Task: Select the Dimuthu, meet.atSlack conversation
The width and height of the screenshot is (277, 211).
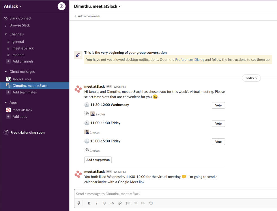Action: pos(35,86)
